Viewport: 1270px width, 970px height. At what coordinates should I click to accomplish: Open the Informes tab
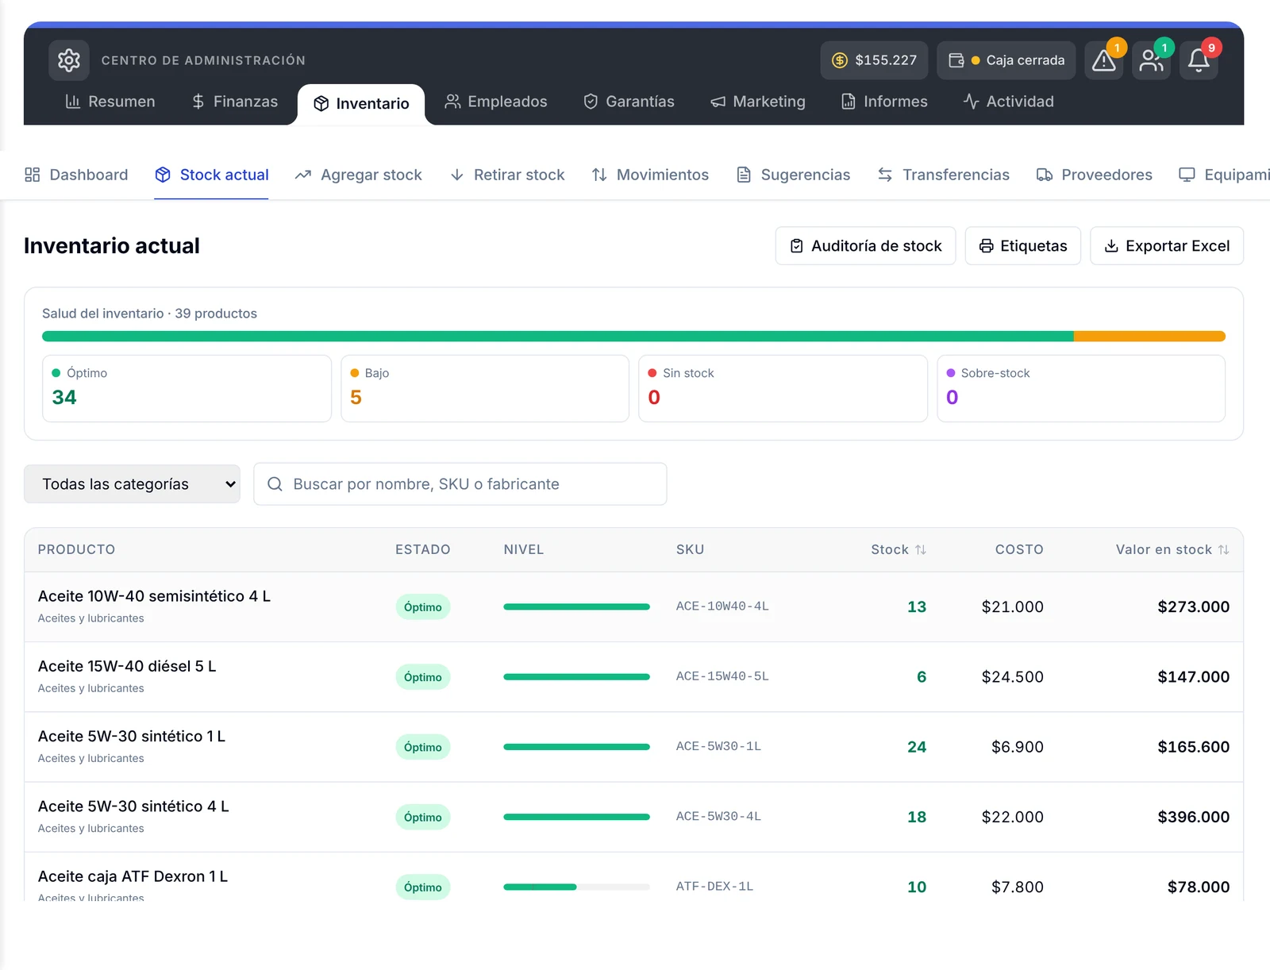tap(885, 102)
